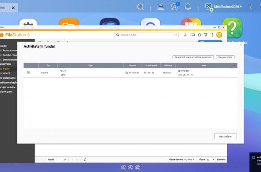Click the Utilizator column header
The image size is (261, 172).
168,65
